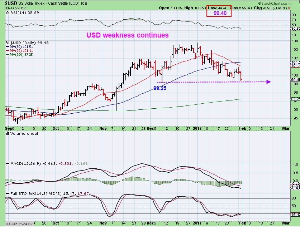Screen dimensions: 300x227
Task: Click 'Oct' on price panel date axis
Action: 56,128
